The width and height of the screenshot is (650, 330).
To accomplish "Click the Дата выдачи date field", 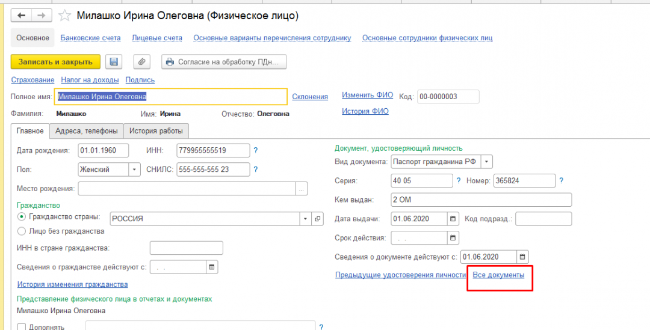I will click(x=419, y=219).
